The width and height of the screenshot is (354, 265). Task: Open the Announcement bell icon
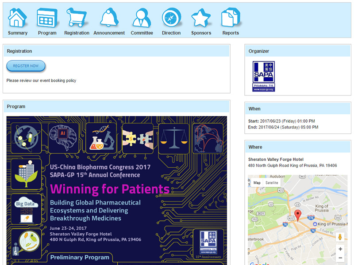(x=109, y=18)
